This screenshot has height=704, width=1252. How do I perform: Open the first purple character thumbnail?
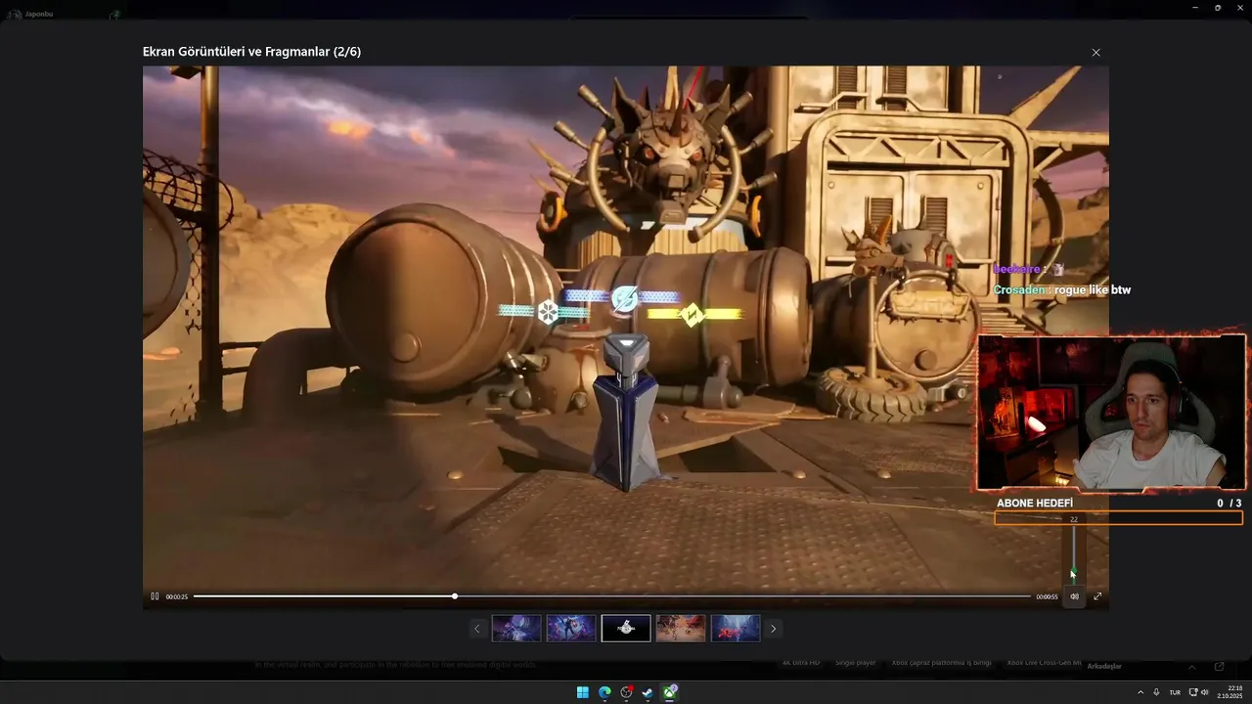(x=516, y=628)
